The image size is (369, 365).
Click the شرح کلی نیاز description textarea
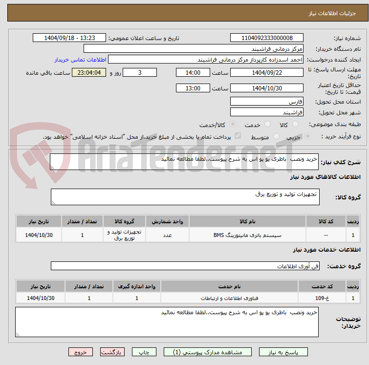click(184, 162)
